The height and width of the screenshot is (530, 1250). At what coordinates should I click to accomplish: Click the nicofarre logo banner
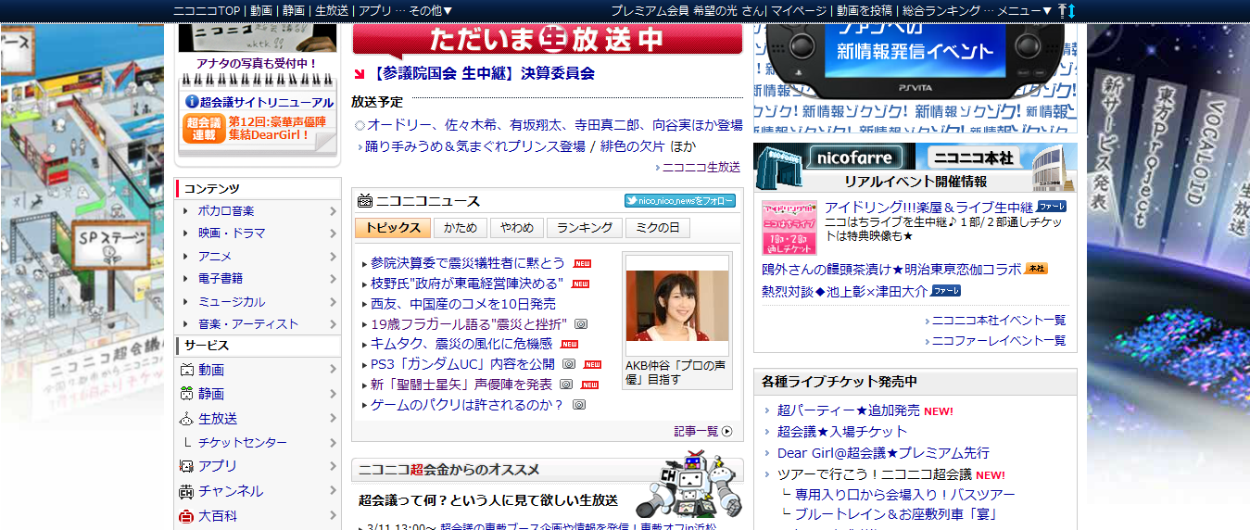tap(834, 157)
